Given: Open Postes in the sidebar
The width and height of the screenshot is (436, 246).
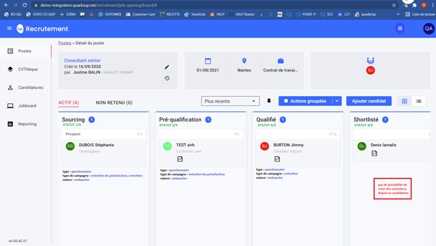Looking at the screenshot, I should (25, 51).
